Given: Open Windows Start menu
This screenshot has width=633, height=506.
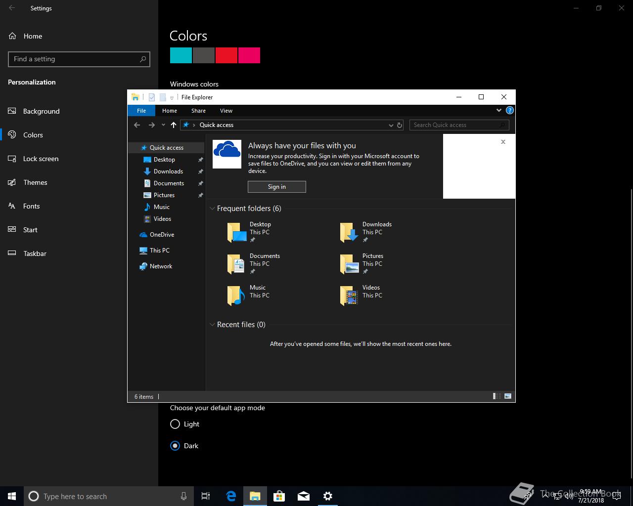Looking at the screenshot, I should (x=12, y=496).
